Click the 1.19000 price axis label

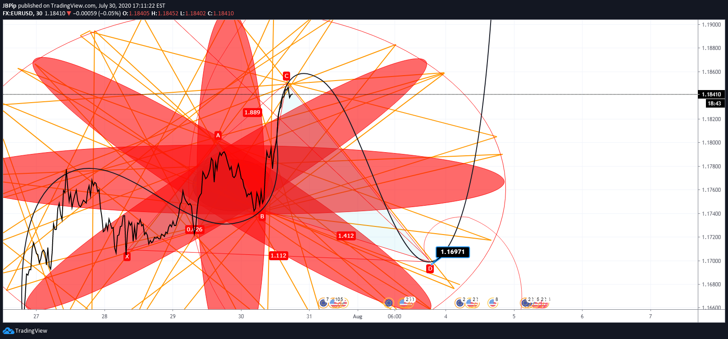[711, 25]
